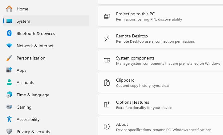223x135 pixels.
Task: Click the Network & internet Wi-Fi icon
Action: (9, 46)
